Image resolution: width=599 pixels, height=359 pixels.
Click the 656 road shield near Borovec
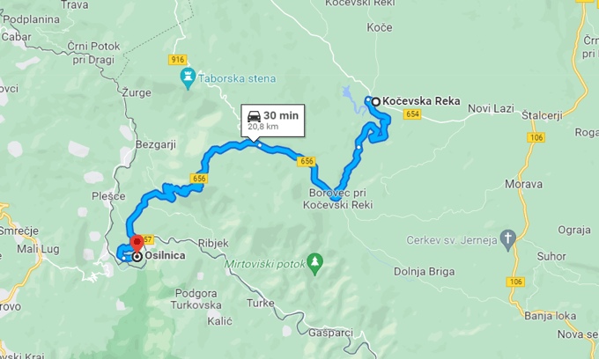point(307,161)
